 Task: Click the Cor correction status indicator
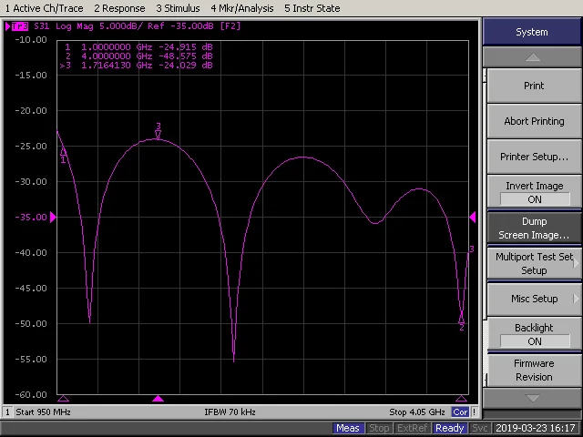pos(460,412)
